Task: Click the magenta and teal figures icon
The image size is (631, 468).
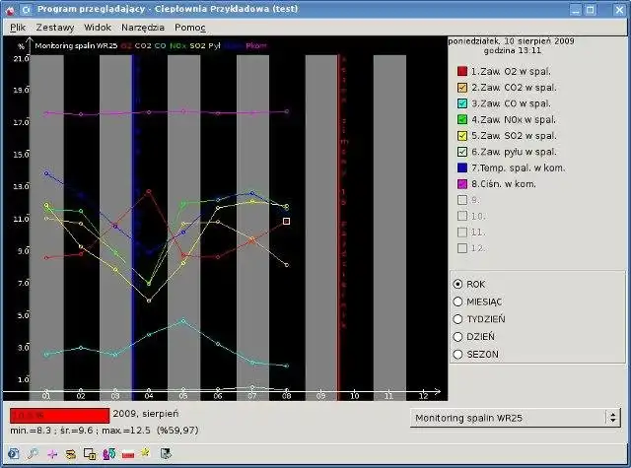Action: point(108,453)
